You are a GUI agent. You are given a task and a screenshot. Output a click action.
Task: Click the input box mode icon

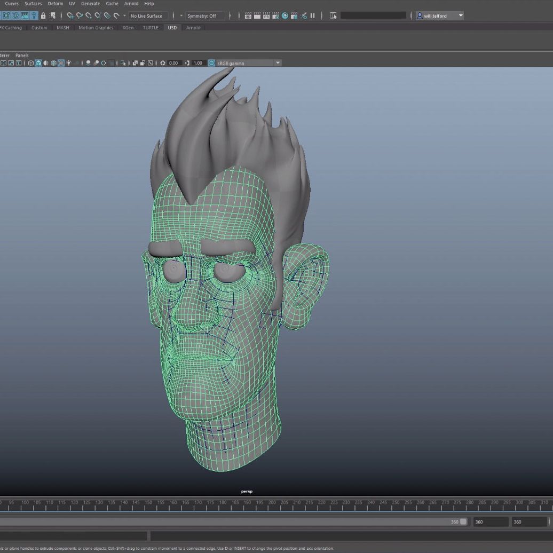pyautogui.click(x=333, y=15)
